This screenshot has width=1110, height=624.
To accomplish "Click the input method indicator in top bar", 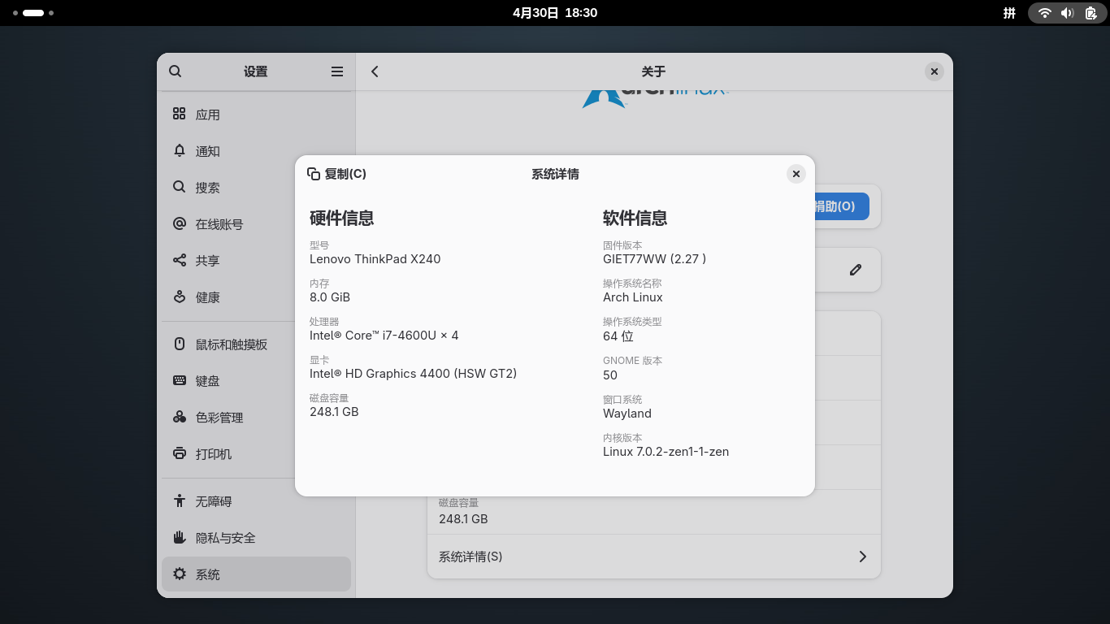I will click(1009, 13).
